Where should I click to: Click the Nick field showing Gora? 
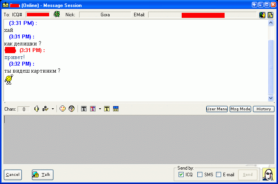click(x=105, y=15)
